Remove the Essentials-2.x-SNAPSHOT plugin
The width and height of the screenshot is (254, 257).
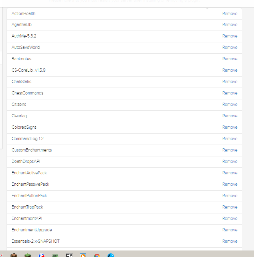pyautogui.click(x=230, y=241)
